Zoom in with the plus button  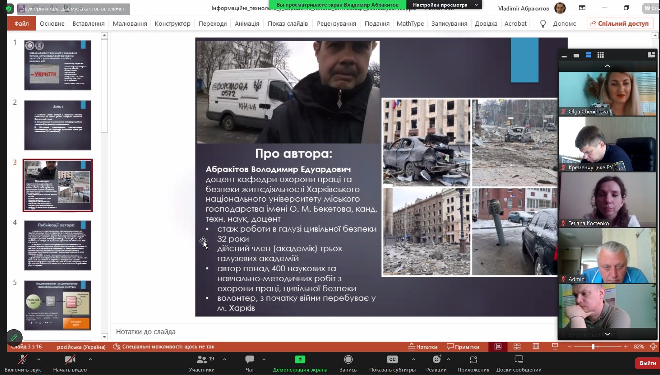click(626, 347)
